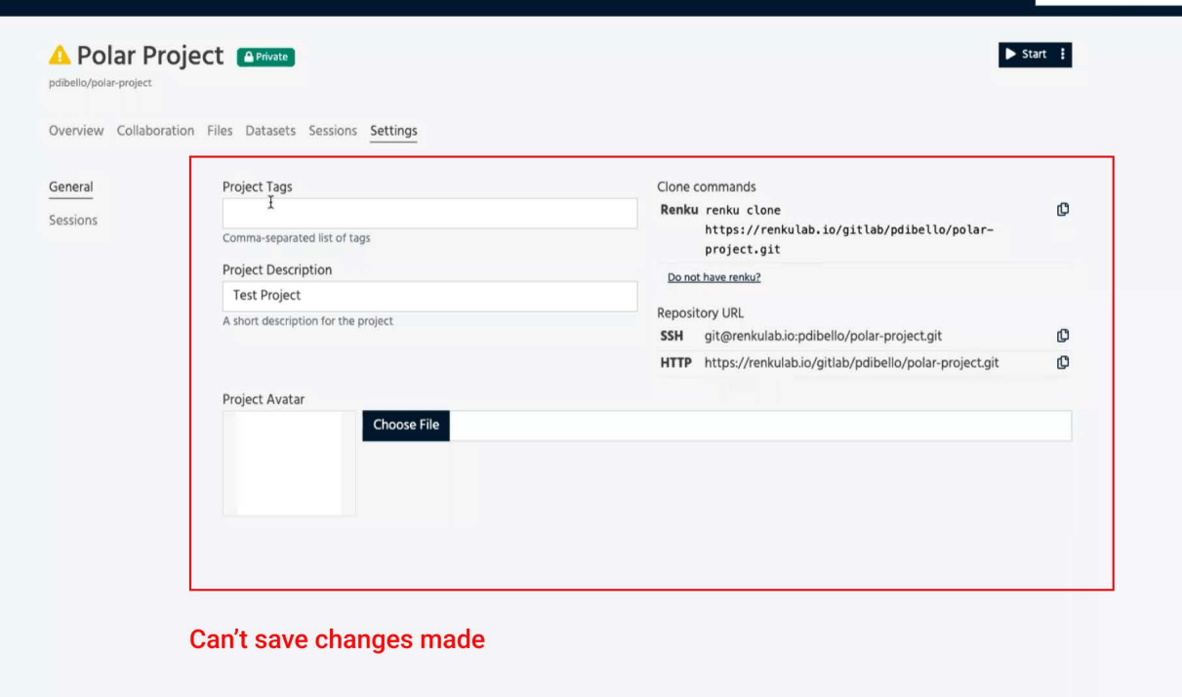
Task: Select the Sessions entry in the left sidebar
Action: point(73,220)
